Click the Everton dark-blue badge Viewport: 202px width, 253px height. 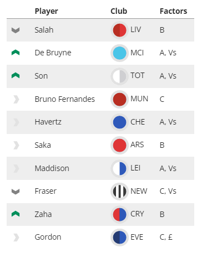pyautogui.click(x=119, y=237)
